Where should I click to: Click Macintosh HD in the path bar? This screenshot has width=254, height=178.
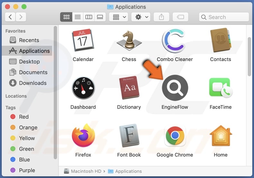click(83, 171)
